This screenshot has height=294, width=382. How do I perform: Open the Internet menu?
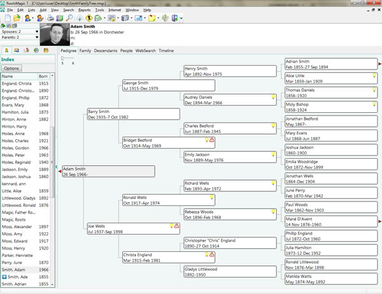115,10
